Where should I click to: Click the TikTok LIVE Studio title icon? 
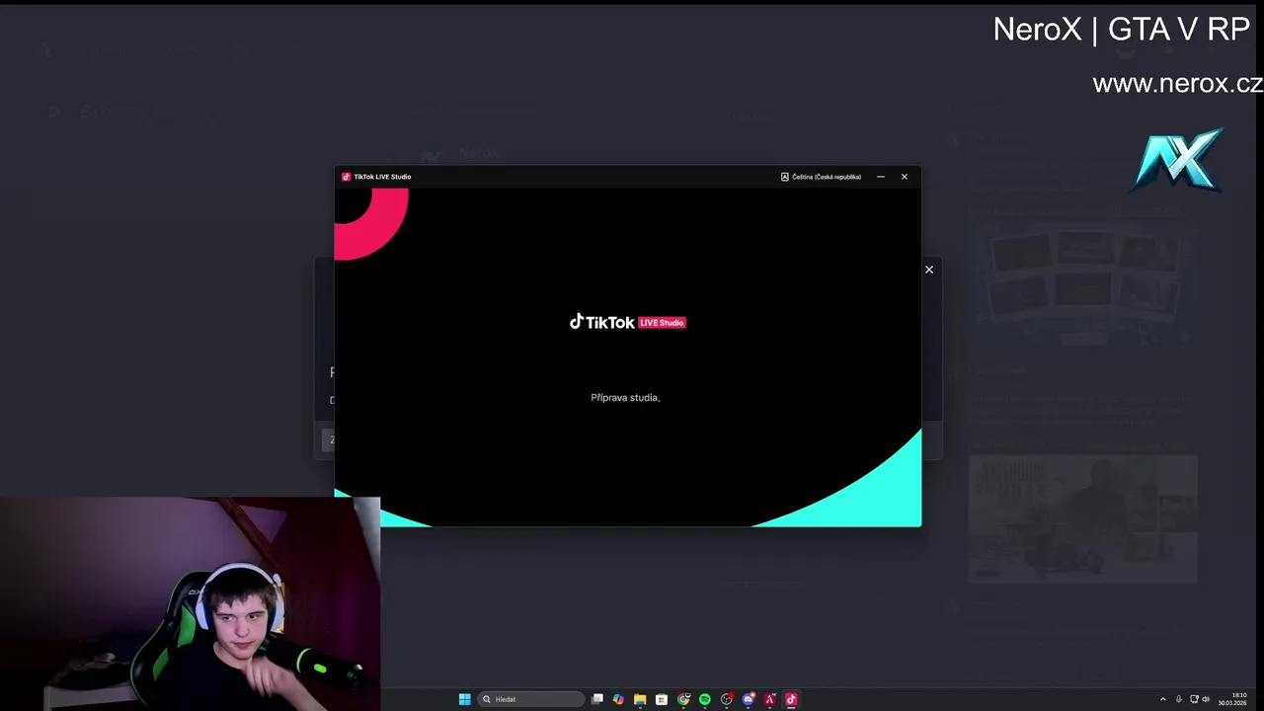[x=346, y=177]
